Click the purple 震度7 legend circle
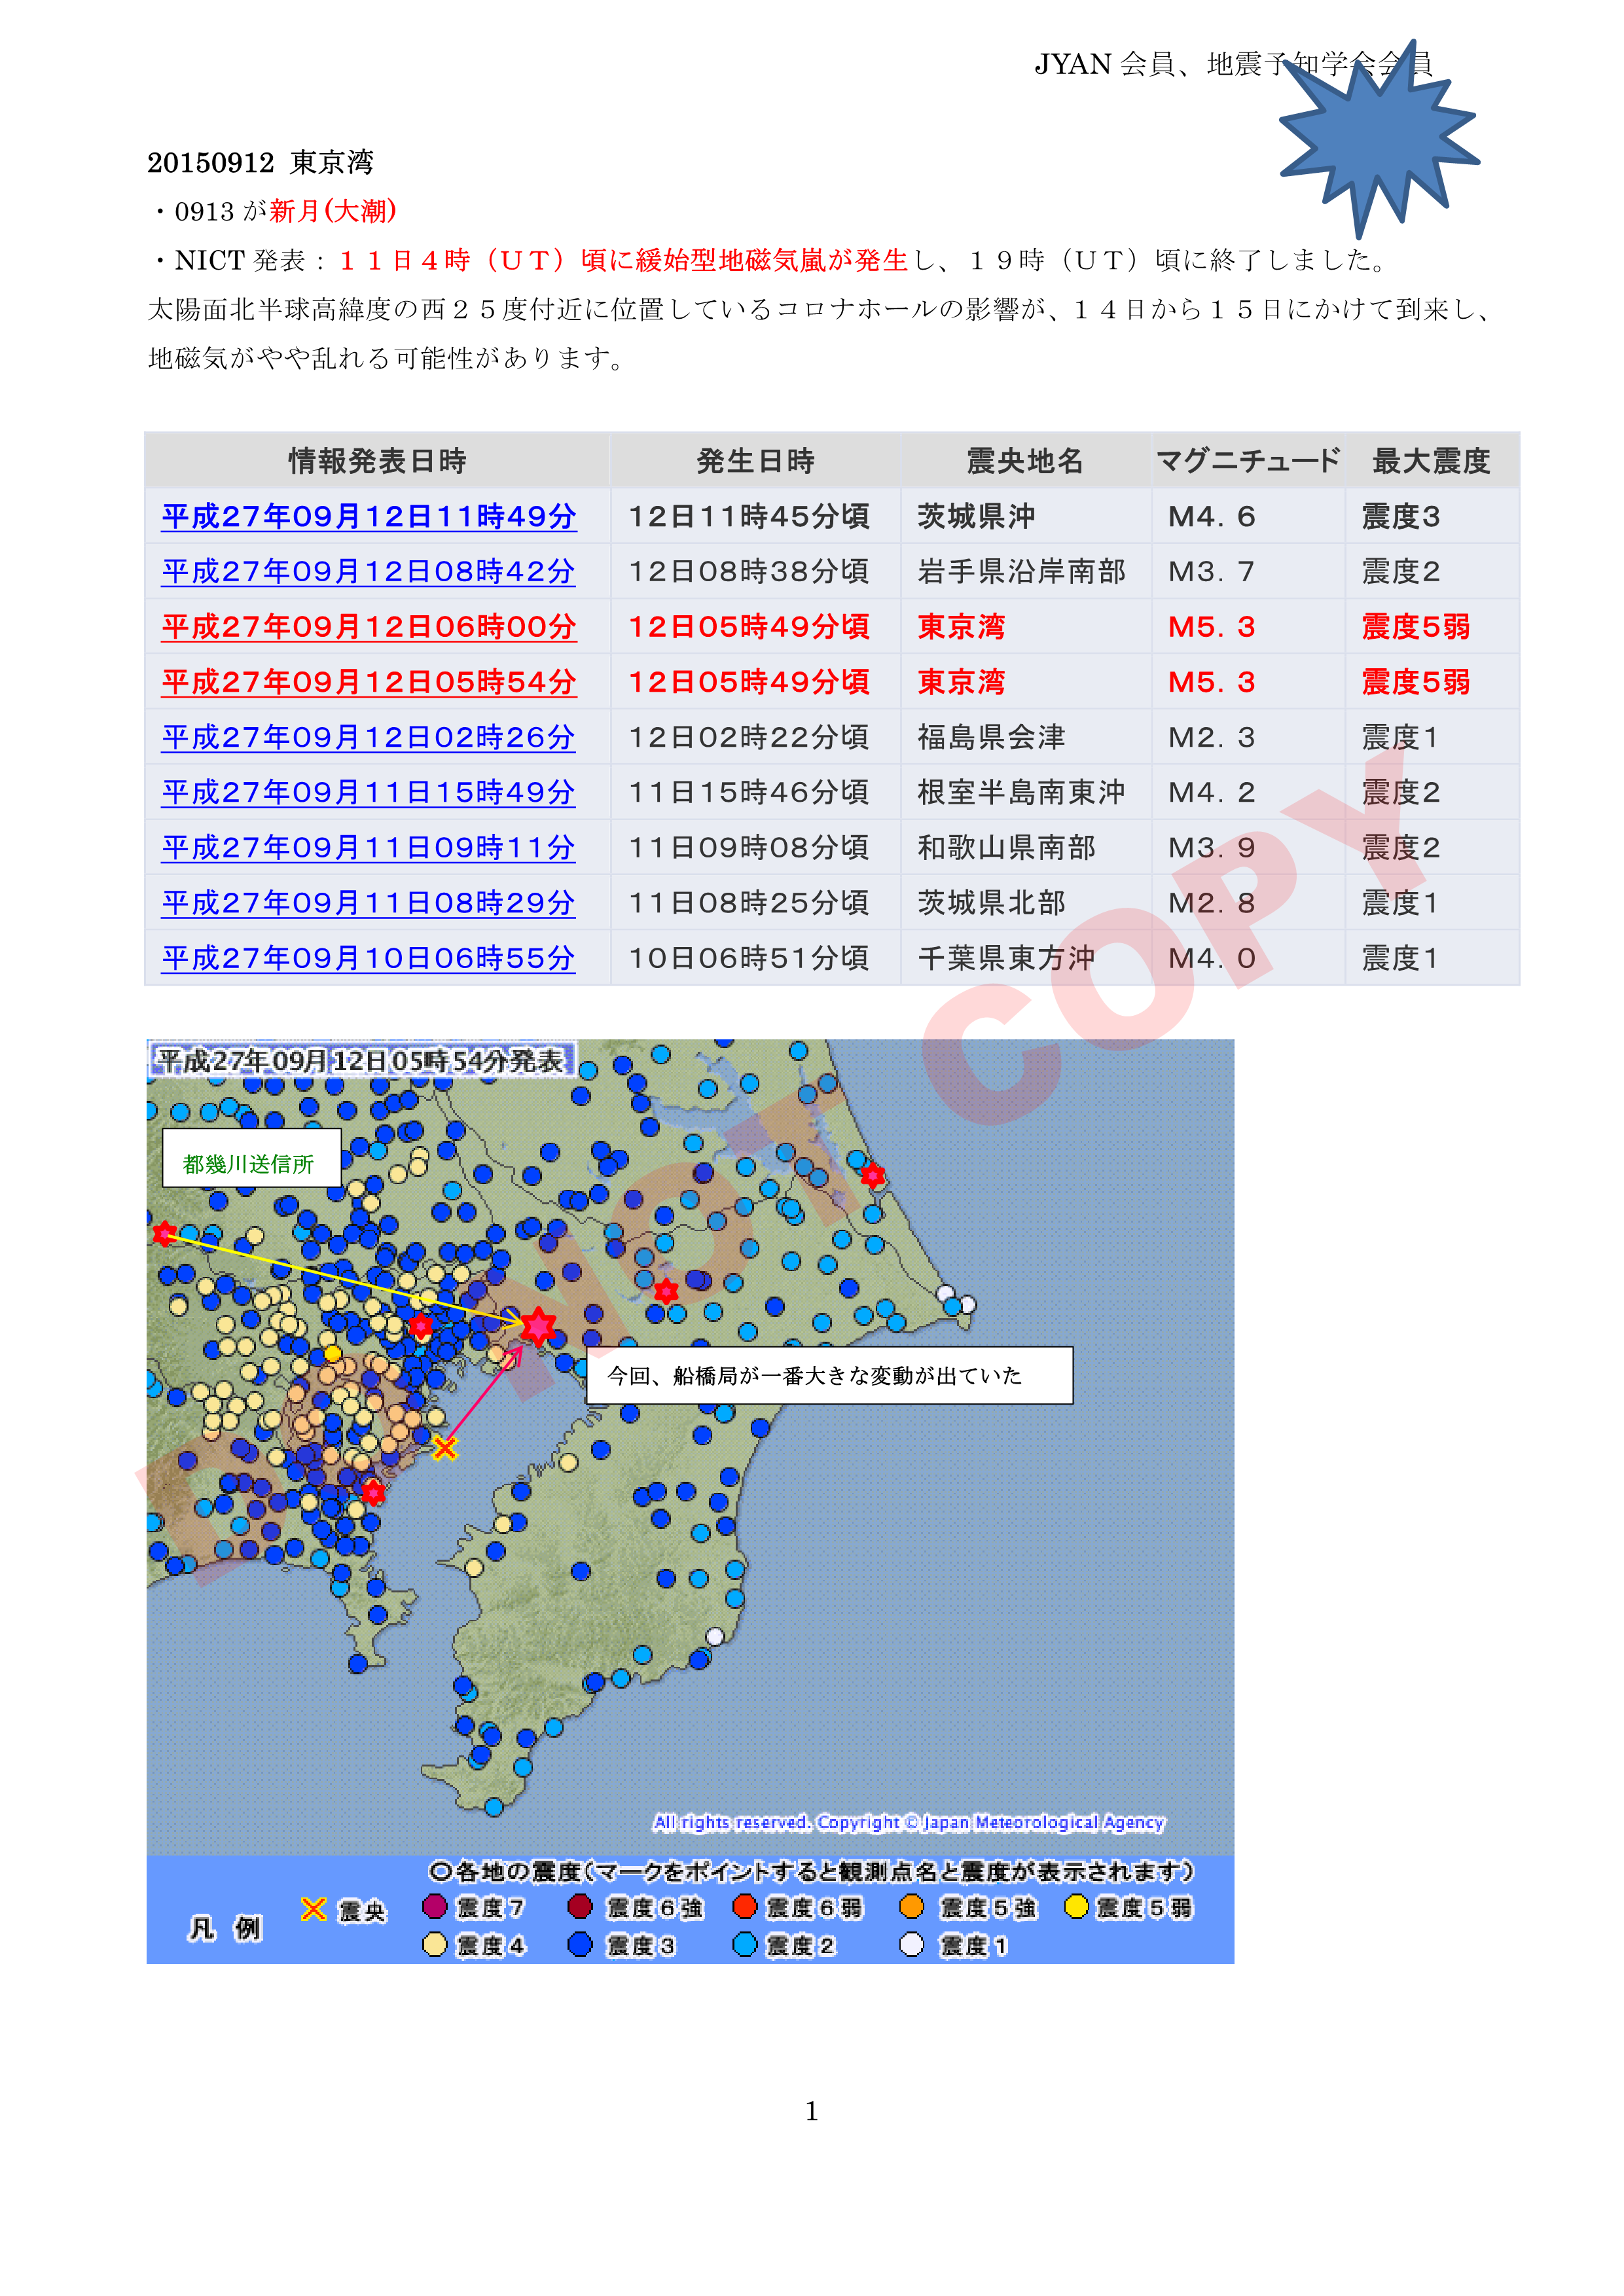The image size is (1624, 2296). (434, 1906)
